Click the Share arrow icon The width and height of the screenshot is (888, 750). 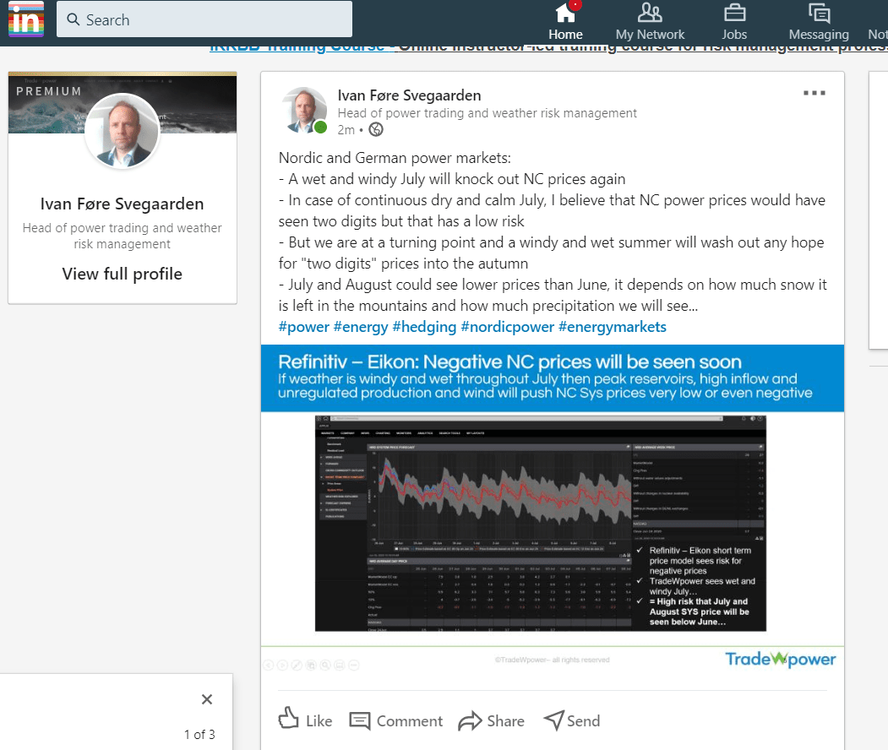[x=470, y=721]
